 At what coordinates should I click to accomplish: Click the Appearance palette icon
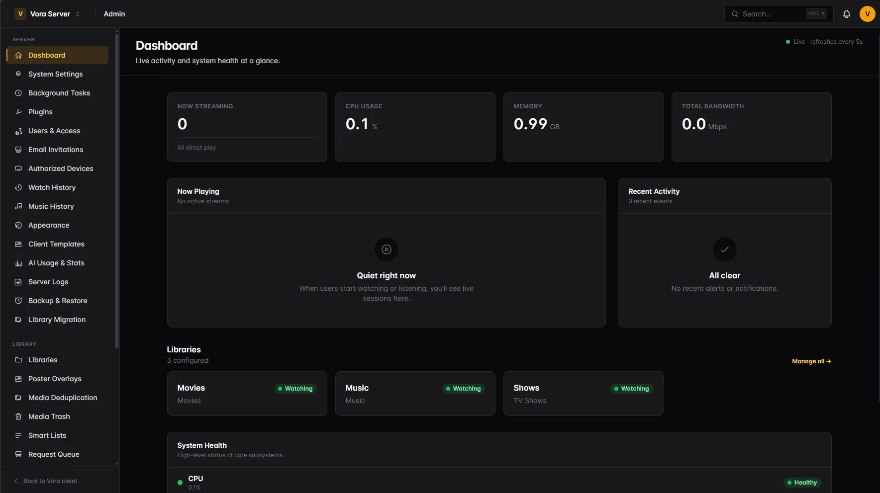tap(18, 225)
